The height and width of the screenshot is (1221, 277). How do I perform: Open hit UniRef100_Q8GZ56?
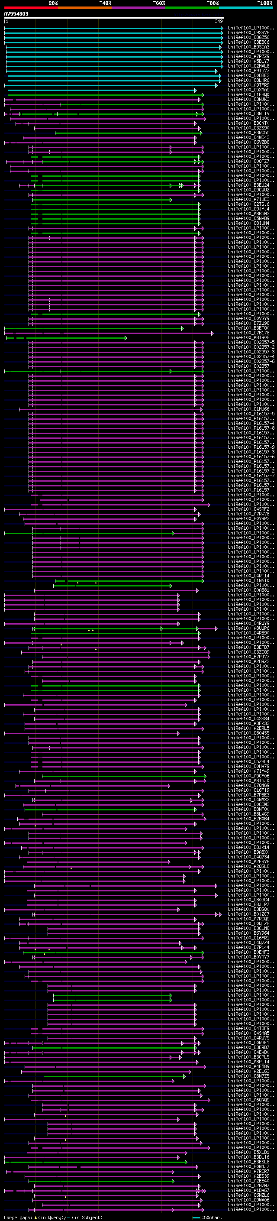pyautogui.click(x=248, y=37)
